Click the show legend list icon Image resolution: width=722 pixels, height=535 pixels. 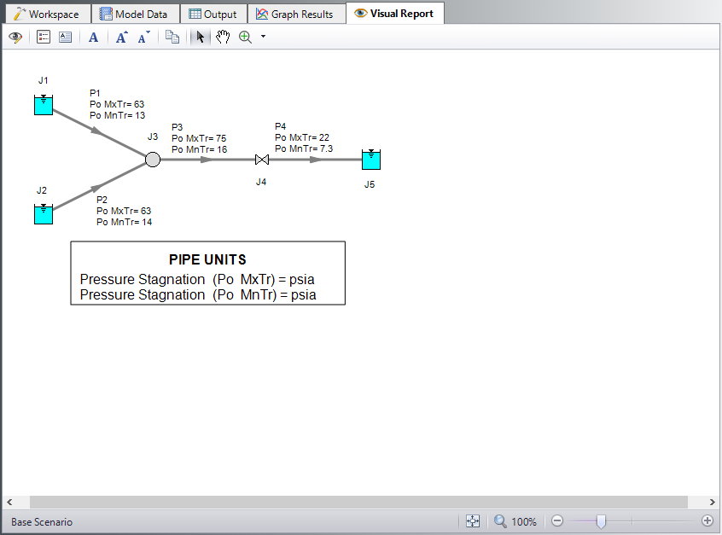click(x=44, y=37)
